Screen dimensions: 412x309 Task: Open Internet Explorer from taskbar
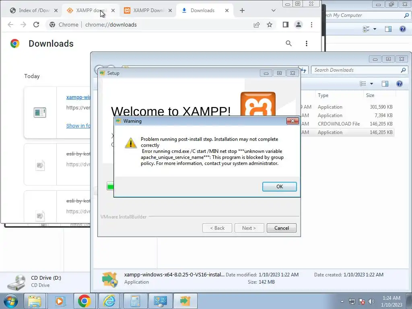click(109, 301)
